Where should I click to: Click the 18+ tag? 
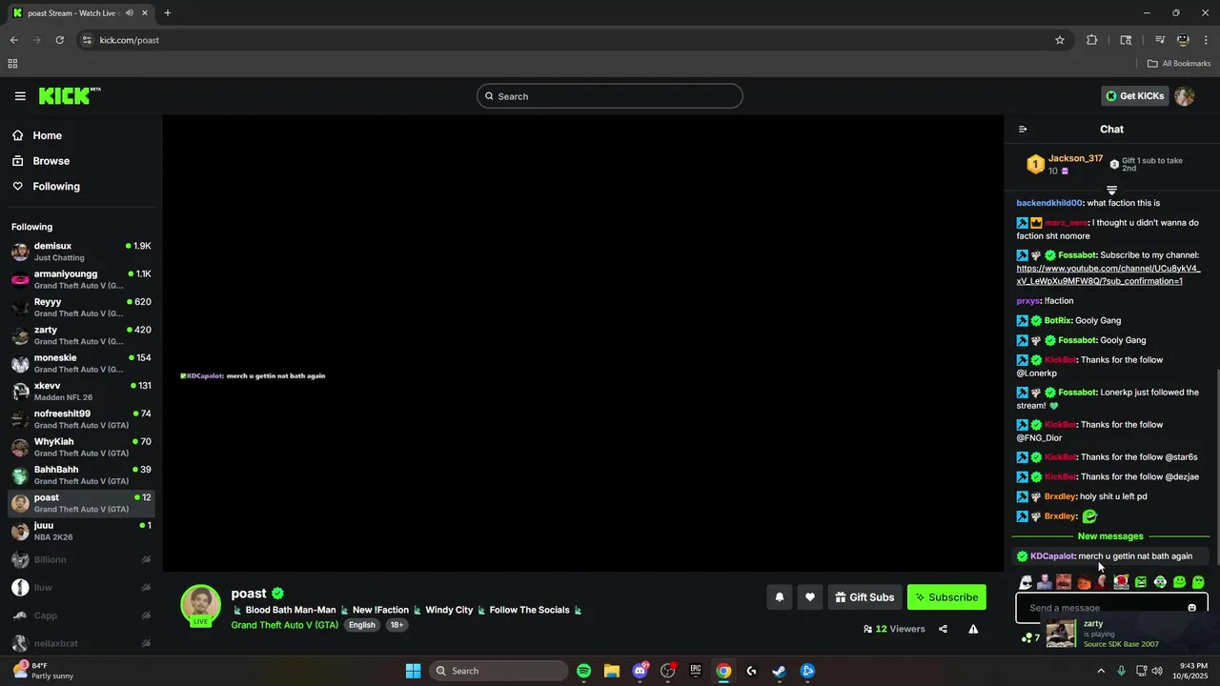[x=396, y=625]
